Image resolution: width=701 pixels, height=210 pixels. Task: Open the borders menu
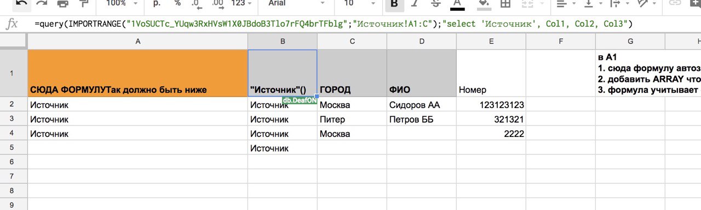pos(505,3)
